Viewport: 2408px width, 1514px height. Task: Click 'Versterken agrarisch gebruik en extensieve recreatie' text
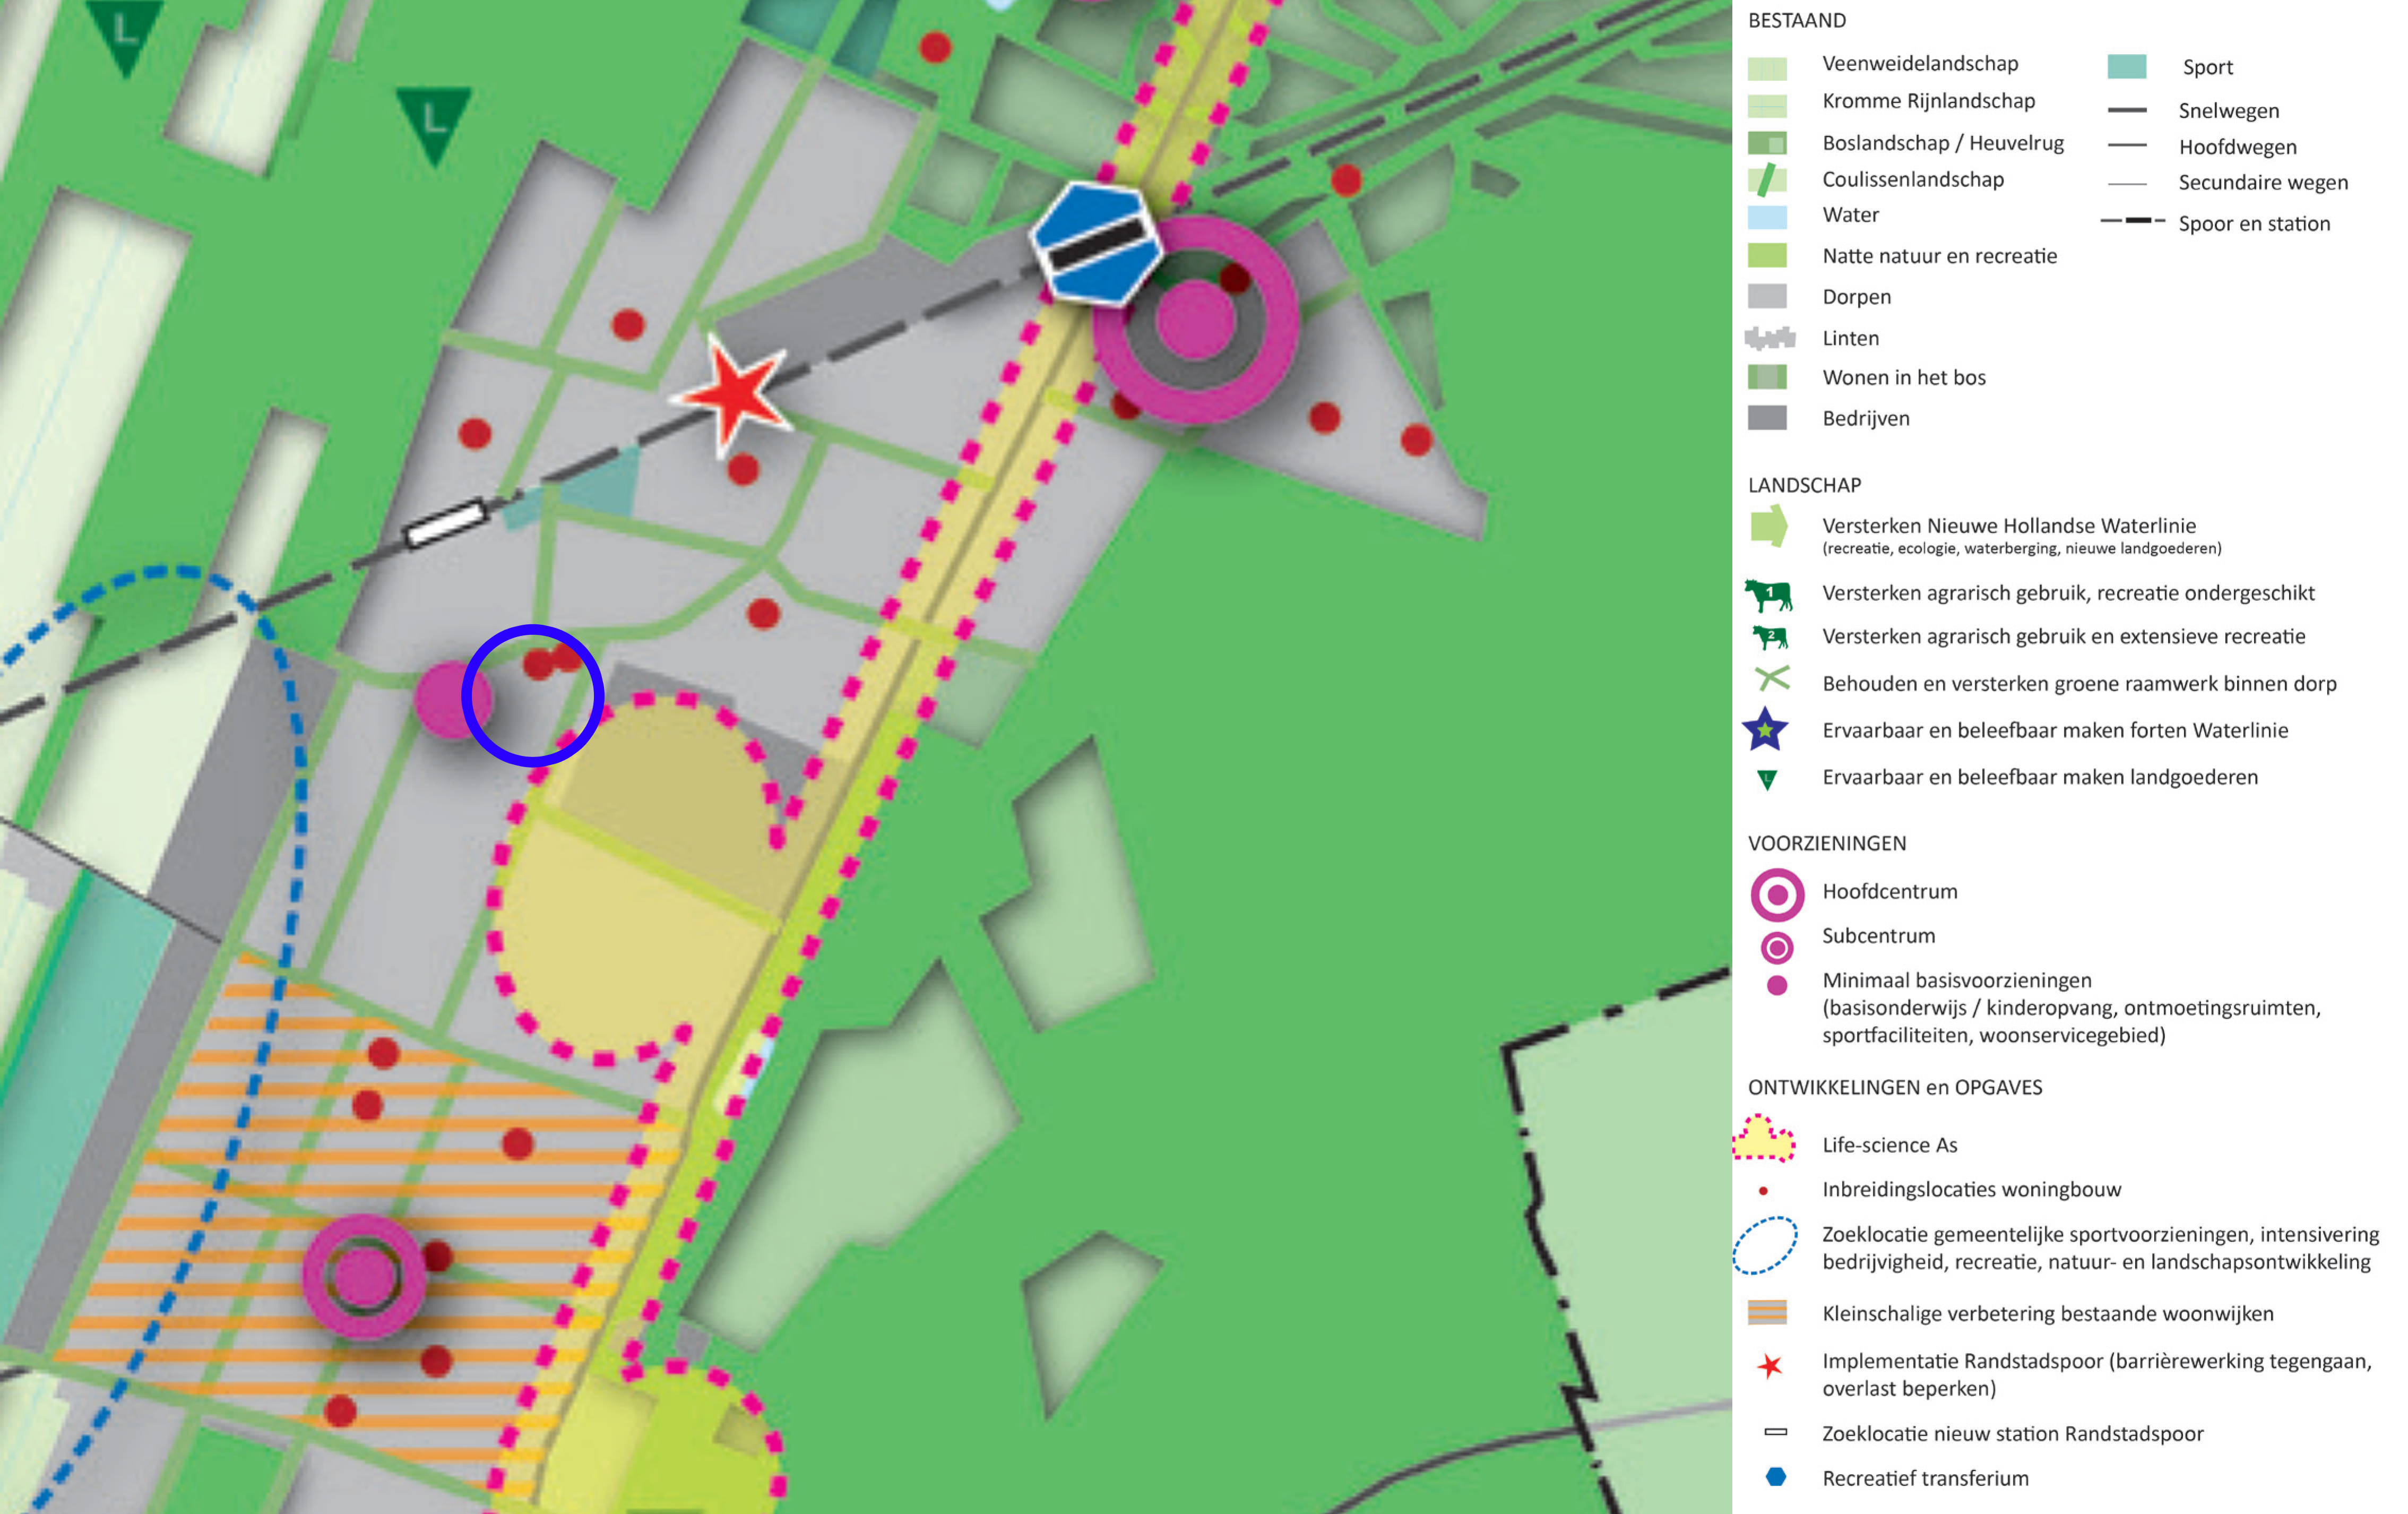[x=2064, y=636]
